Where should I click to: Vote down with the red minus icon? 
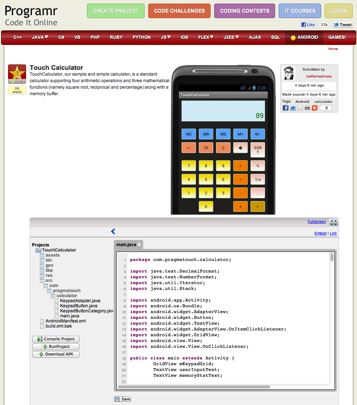(x=21, y=81)
